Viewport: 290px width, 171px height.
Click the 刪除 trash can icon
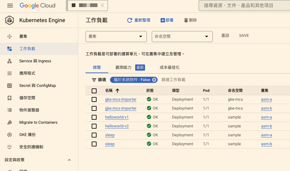pyautogui.click(x=186, y=20)
